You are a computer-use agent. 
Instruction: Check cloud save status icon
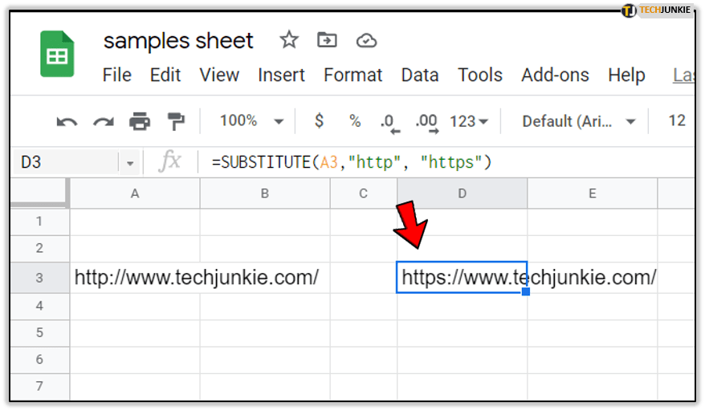click(366, 40)
